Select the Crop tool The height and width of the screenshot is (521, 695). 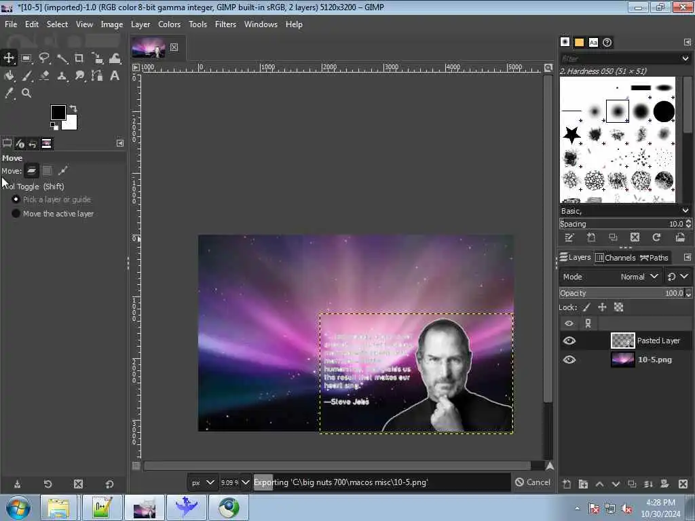79,58
